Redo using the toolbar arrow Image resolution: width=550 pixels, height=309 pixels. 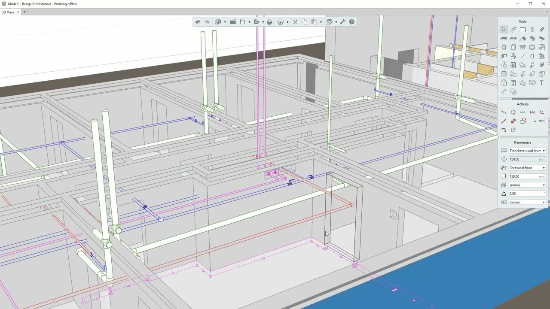click(207, 22)
